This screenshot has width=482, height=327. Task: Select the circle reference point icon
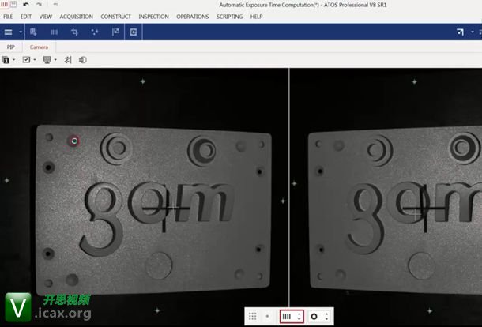tap(314, 316)
